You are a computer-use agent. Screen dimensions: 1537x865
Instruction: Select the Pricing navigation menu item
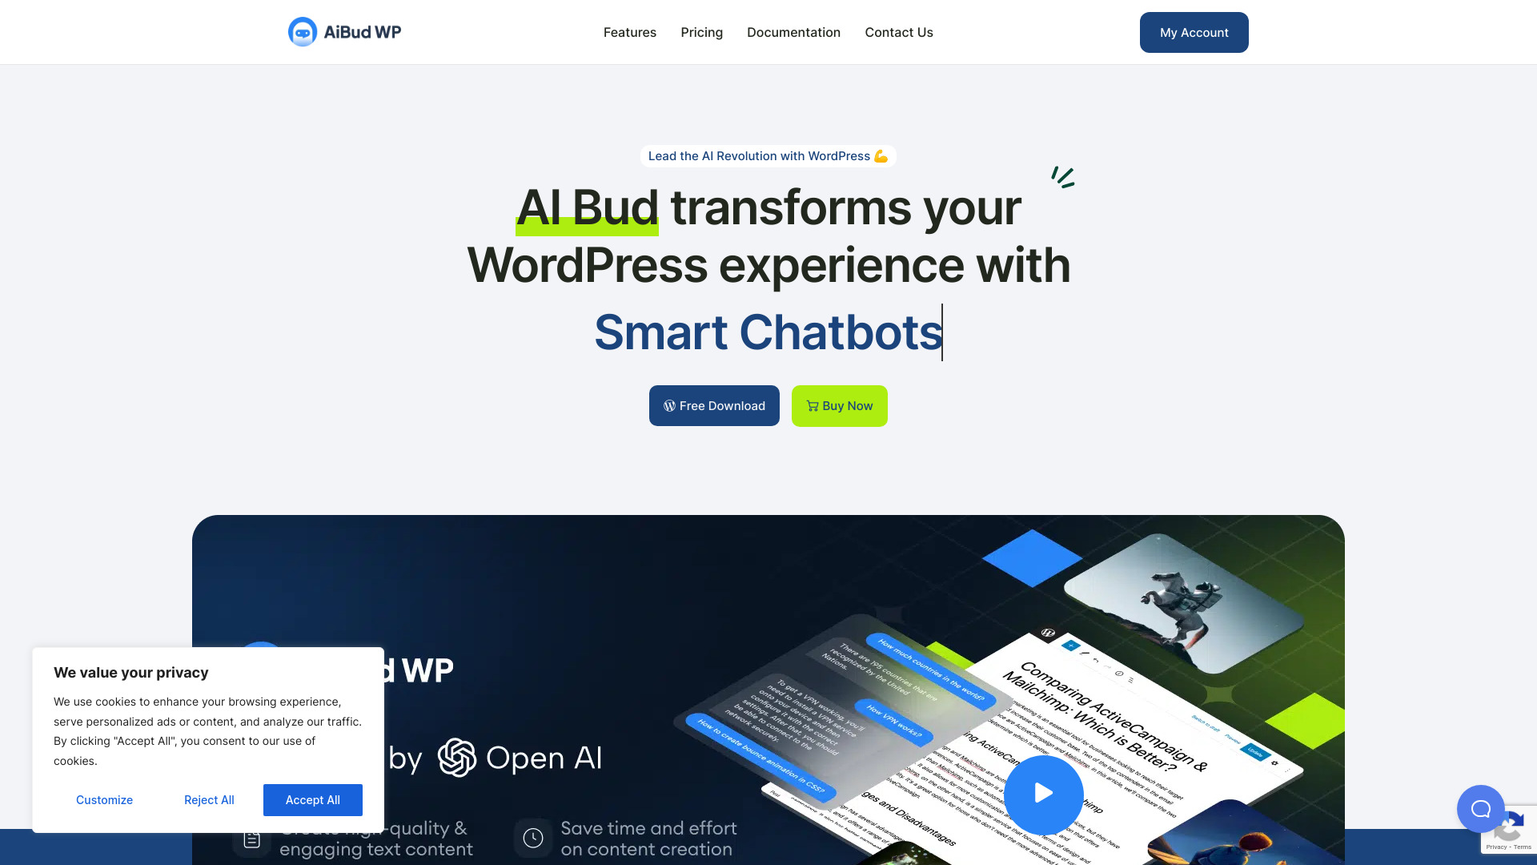[701, 32]
